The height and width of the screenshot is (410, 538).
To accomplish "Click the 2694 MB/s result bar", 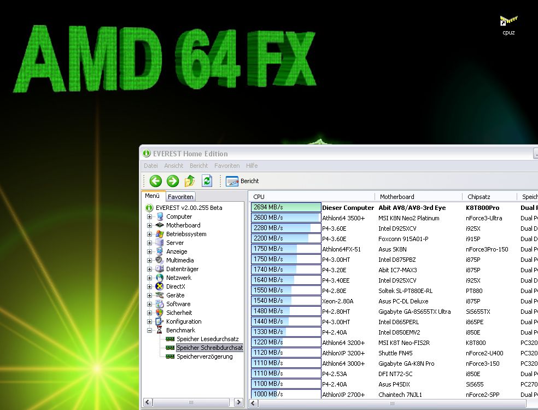I will click(286, 207).
